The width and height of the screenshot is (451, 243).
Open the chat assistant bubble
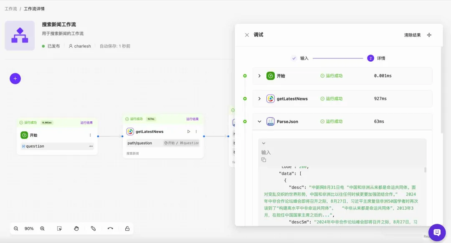tap(437, 232)
